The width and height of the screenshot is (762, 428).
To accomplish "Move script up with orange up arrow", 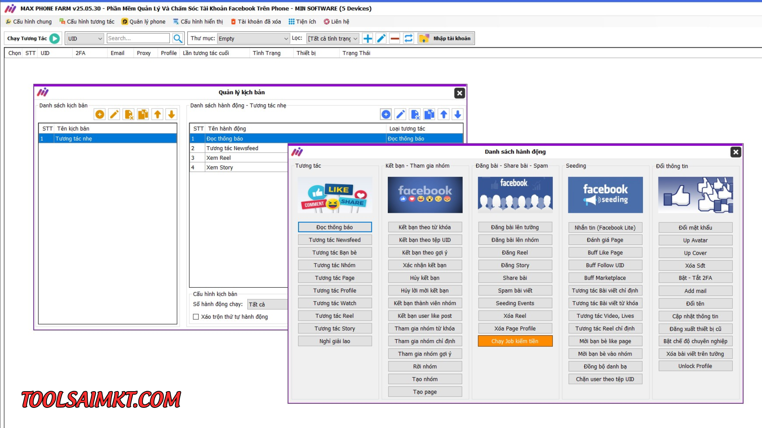I will click(x=158, y=115).
